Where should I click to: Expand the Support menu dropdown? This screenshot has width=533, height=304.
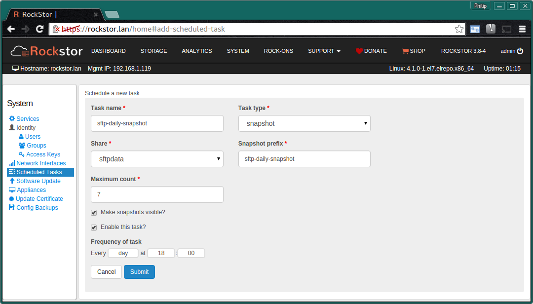point(324,51)
